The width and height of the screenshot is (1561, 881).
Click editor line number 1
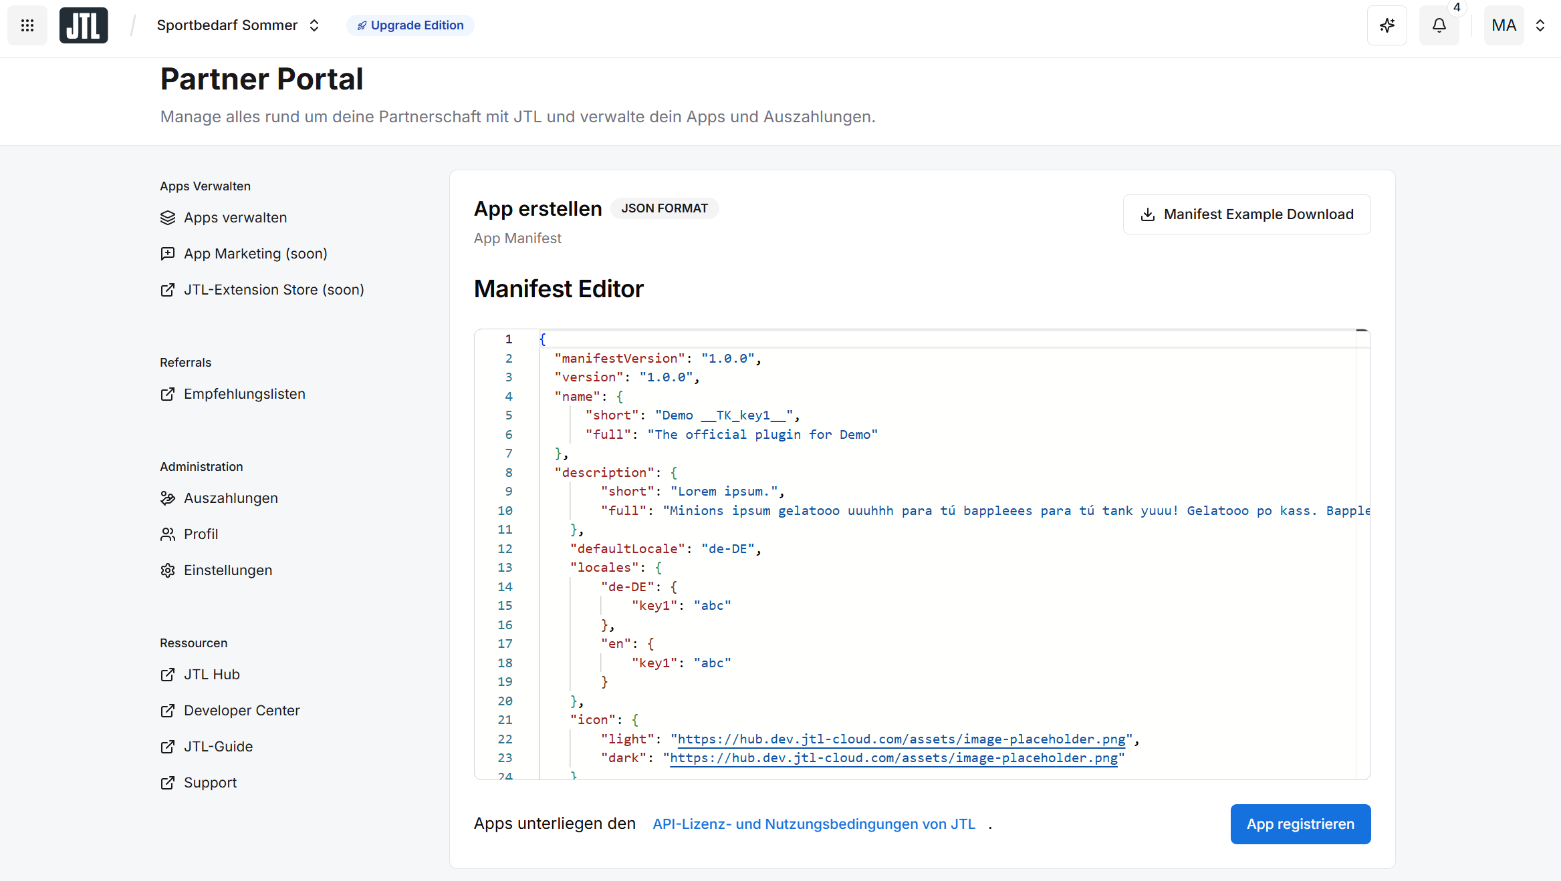point(509,339)
